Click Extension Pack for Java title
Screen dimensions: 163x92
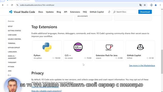pos(106,55)
